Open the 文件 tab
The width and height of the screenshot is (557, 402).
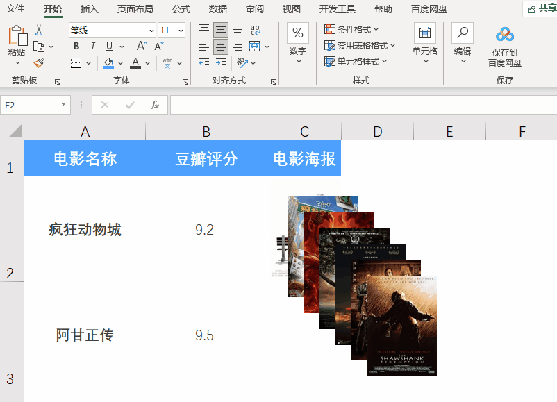click(x=16, y=8)
